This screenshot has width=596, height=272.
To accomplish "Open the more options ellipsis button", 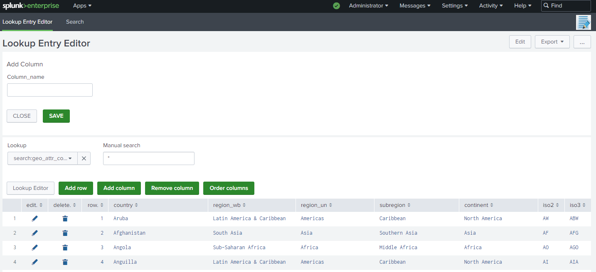I will (x=582, y=42).
